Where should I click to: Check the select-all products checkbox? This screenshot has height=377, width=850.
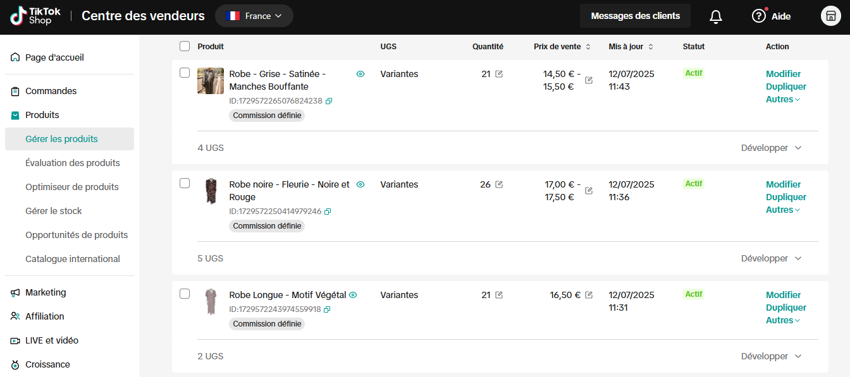(185, 46)
